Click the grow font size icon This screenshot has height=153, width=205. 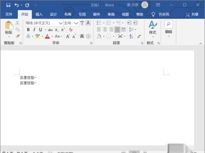pos(68,36)
